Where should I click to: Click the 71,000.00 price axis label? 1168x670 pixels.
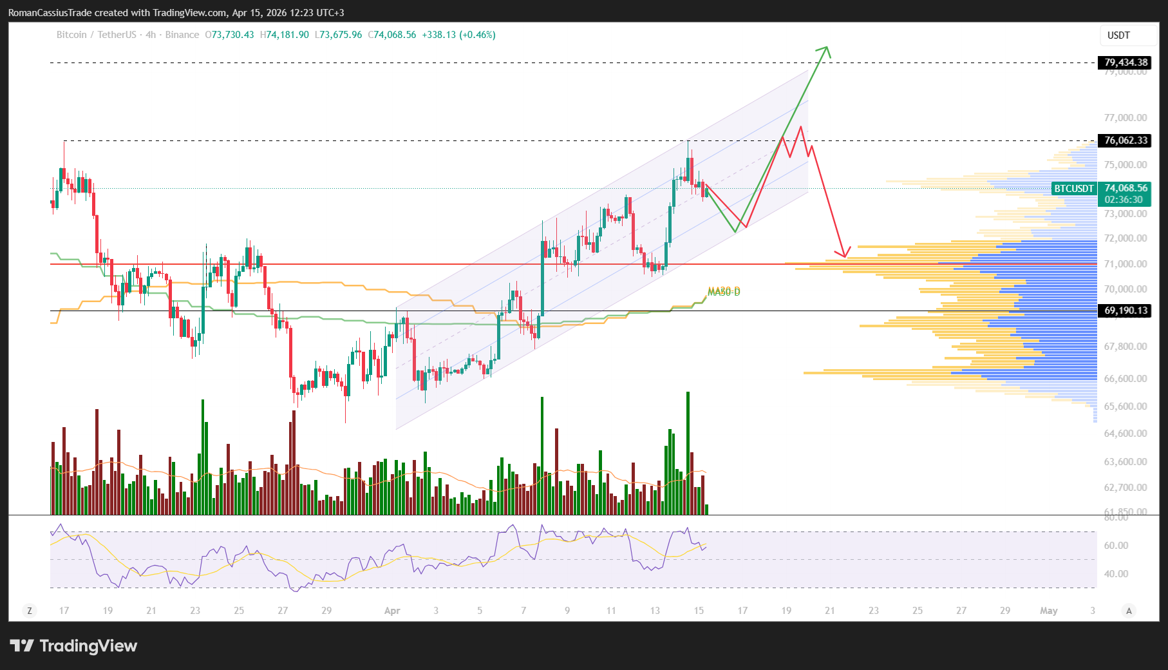click(1126, 264)
